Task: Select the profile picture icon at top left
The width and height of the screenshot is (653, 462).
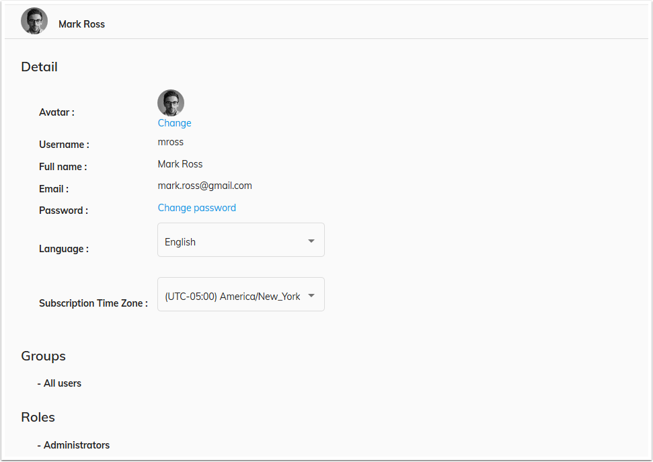Action: coord(34,21)
